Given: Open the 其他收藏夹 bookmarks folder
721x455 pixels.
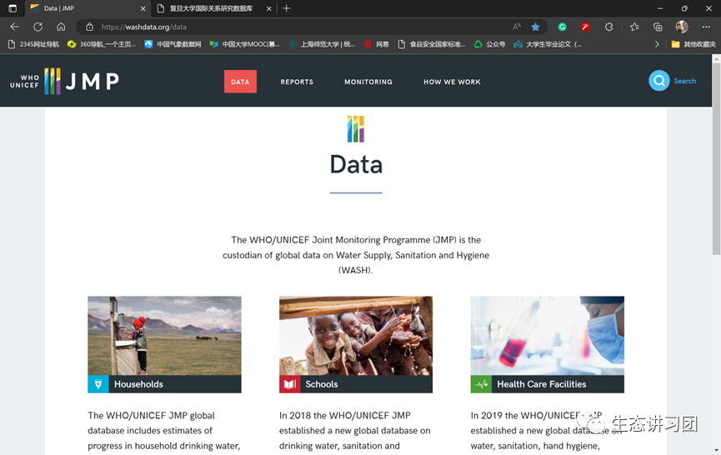Looking at the screenshot, I should coord(693,44).
